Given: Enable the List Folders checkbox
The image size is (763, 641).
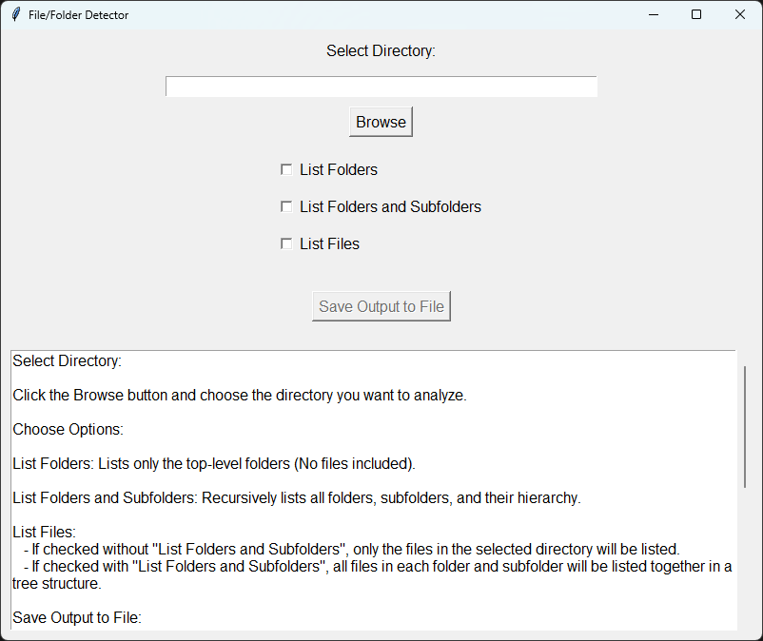Looking at the screenshot, I should (x=286, y=170).
